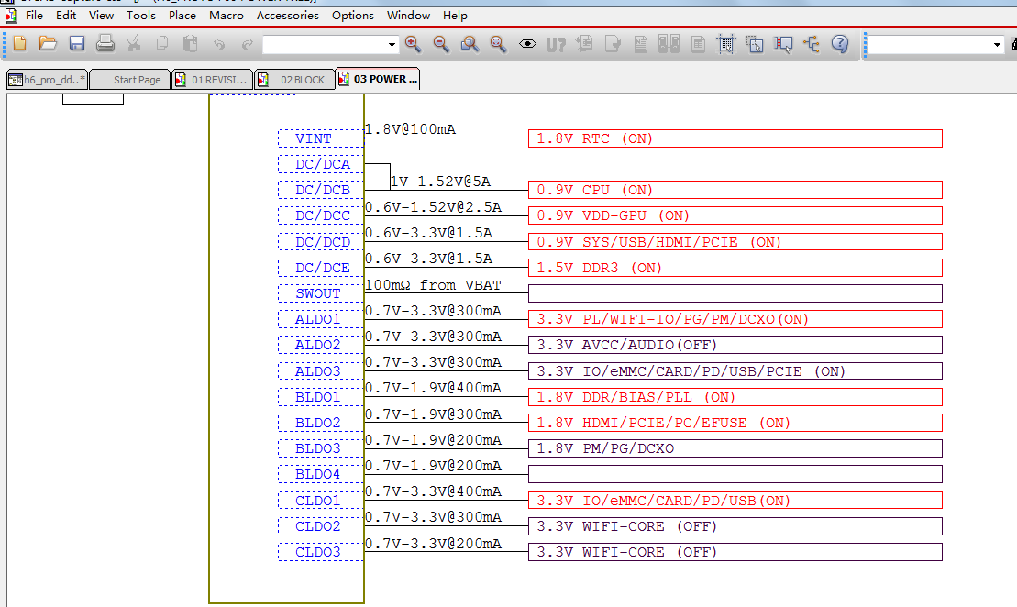Click the Redo arrow icon
Screen dimensions: 1017x607
pyautogui.click(x=247, y=43)
